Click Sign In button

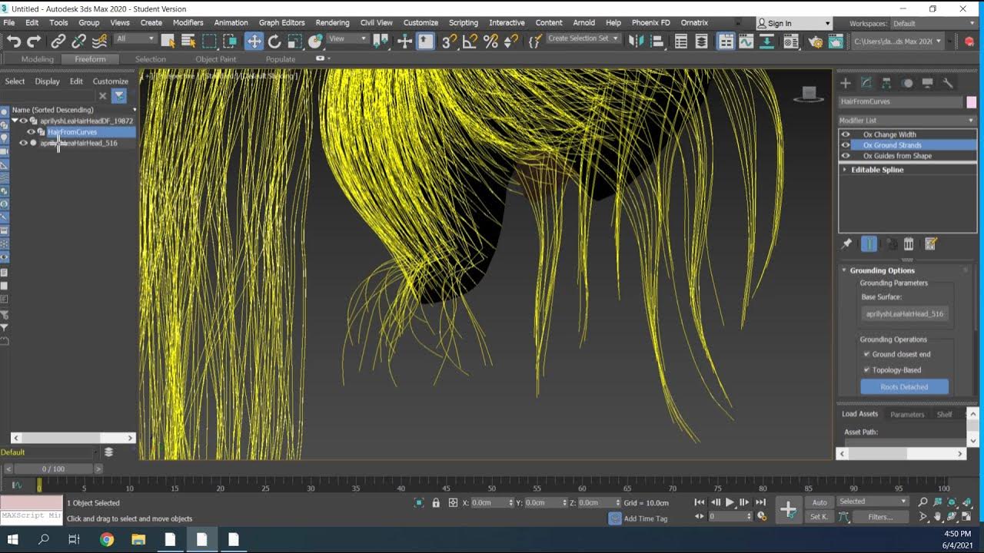pos(794,24)
